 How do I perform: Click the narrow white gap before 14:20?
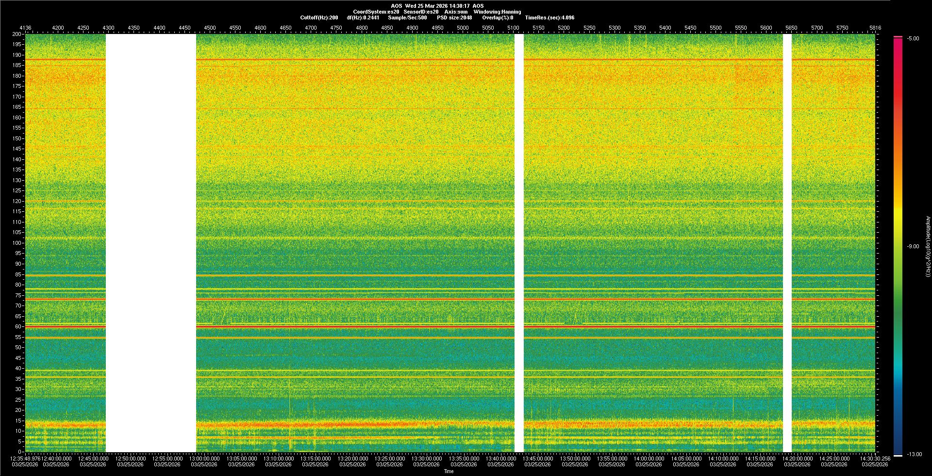[x=787, y=243]
